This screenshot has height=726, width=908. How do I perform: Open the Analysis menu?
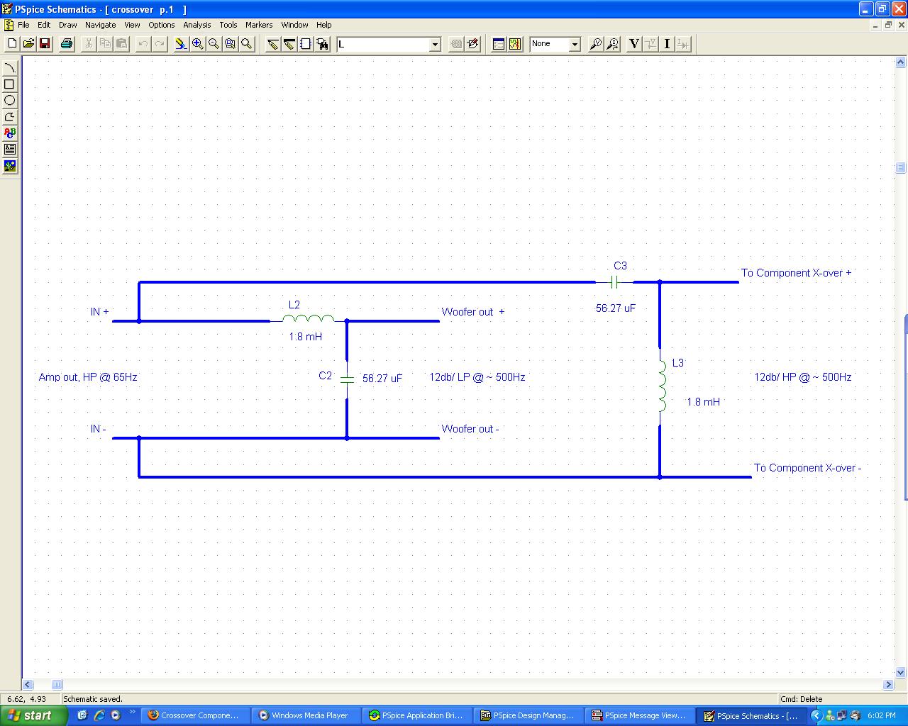[196, 25]
